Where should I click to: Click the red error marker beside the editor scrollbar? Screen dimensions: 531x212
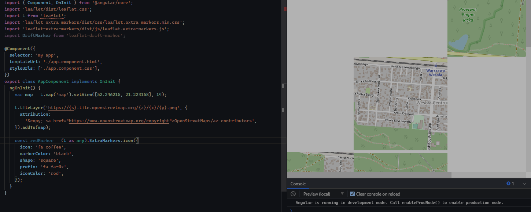pyautogui.click(x=285, y=10)
